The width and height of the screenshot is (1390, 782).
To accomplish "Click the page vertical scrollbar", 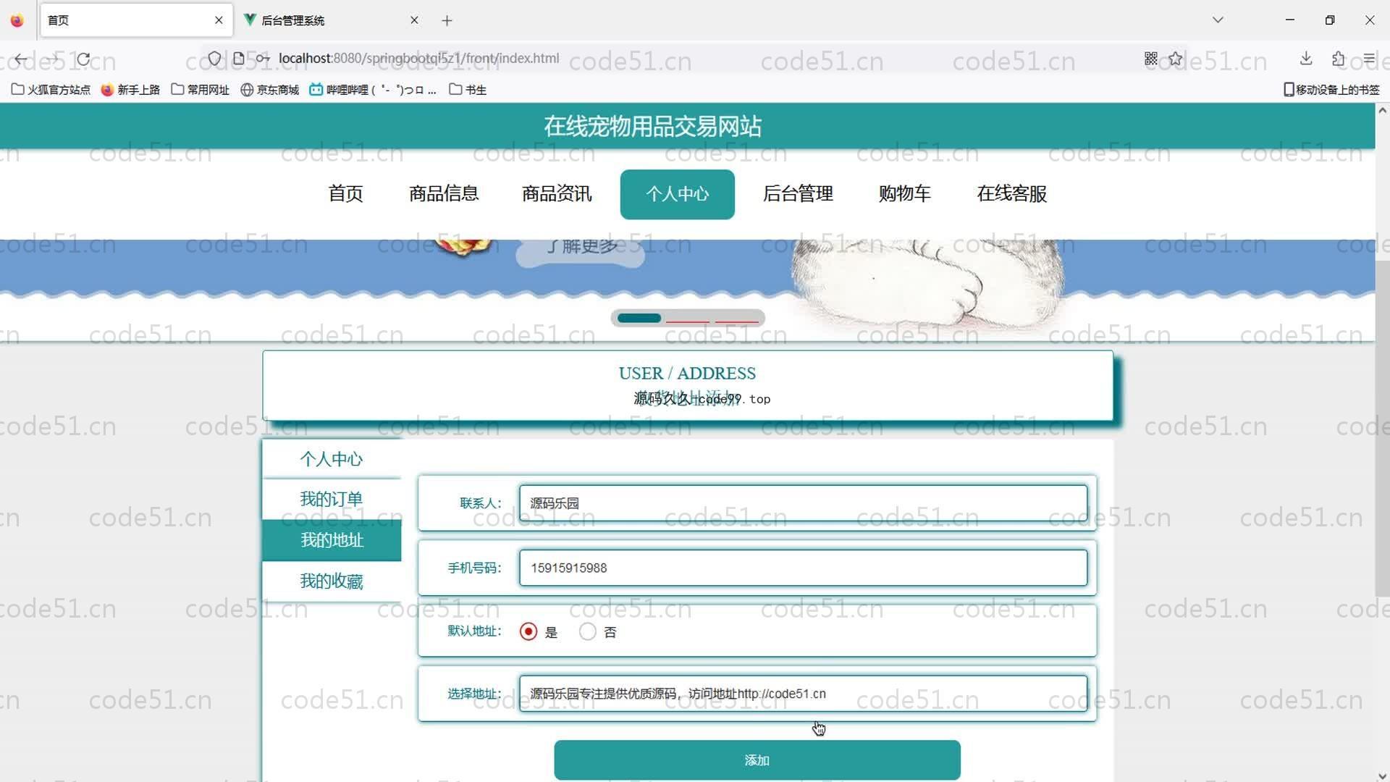I will (x=1382, y=429).
